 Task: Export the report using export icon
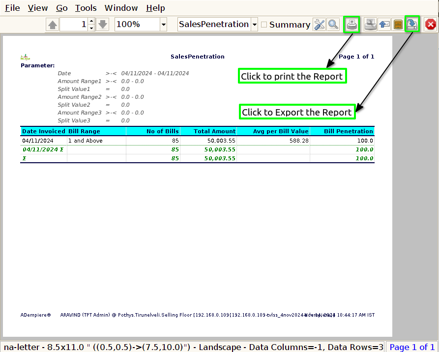tap(412, 25)
